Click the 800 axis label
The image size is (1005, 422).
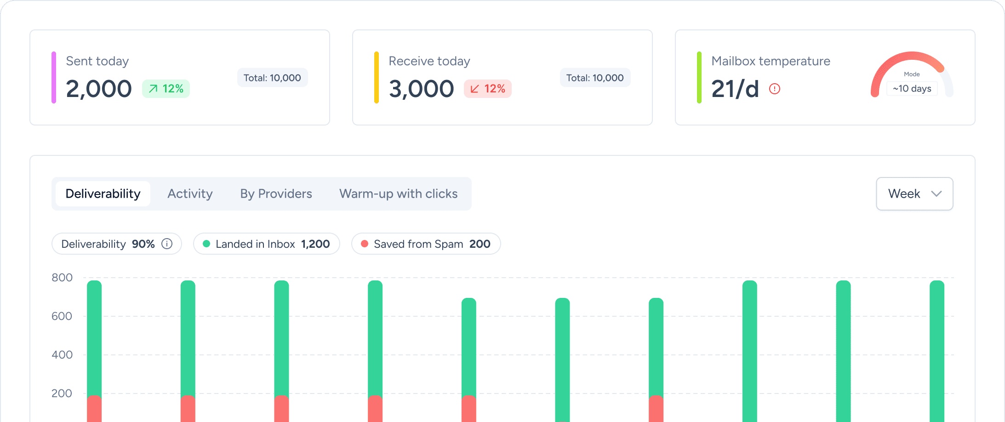(62, 277)
